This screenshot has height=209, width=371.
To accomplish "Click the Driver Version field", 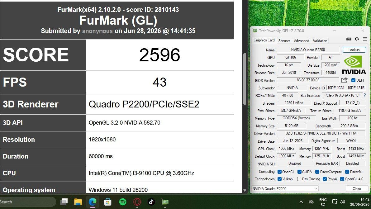I will coord(321,133).
